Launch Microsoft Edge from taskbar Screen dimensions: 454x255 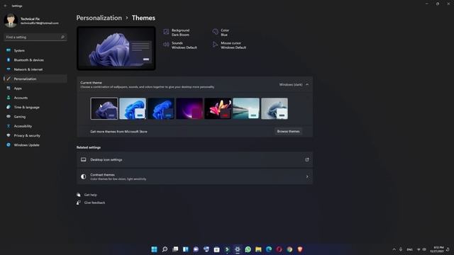coord(269,249)
